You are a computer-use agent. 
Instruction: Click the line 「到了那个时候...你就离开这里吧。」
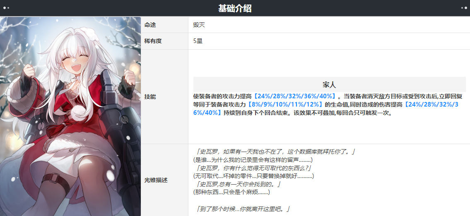[x=242, y=209]
